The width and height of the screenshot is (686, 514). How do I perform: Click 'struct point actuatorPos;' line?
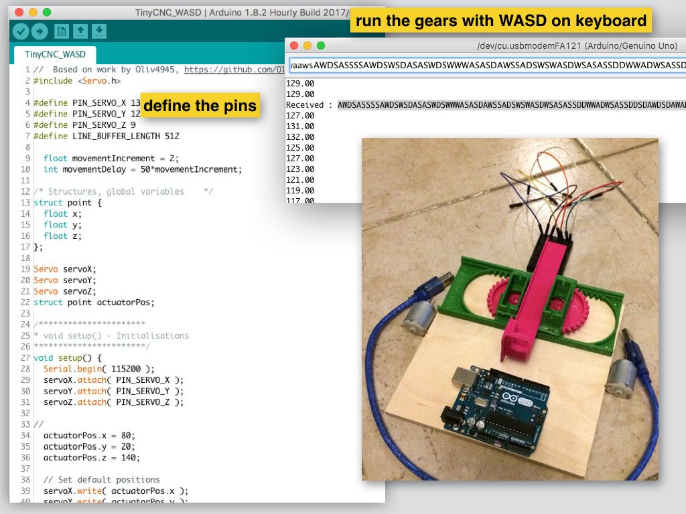click(x=94, y=303)
